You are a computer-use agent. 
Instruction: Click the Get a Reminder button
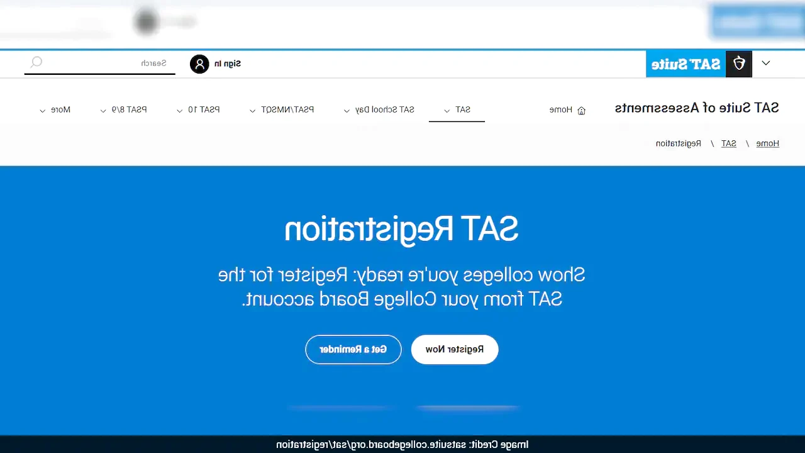tap(353, 349)
